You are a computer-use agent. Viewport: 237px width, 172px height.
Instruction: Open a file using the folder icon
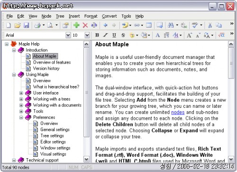tap(18, 25)
